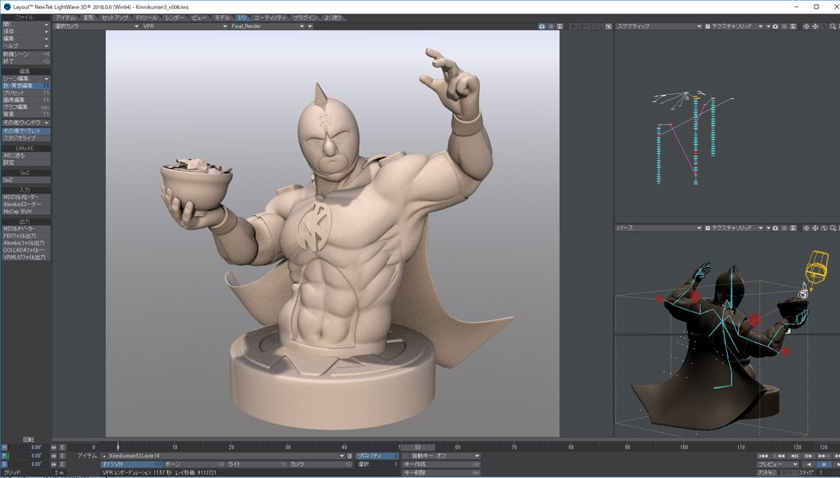Switch to ユーティリティ tab

(269, 18)
